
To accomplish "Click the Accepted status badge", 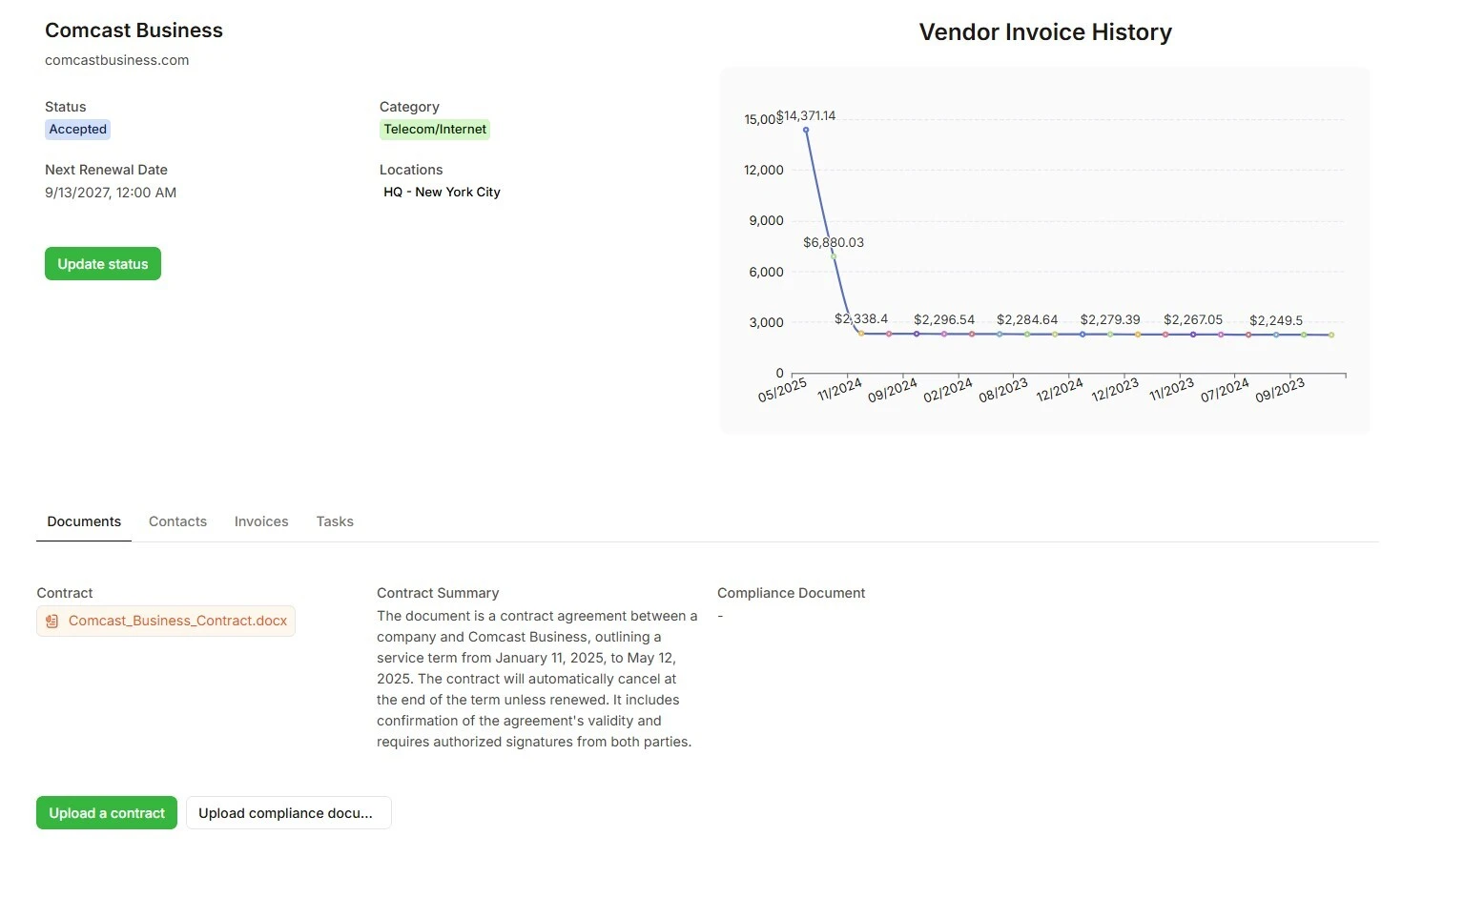I will tap(78, 130).
